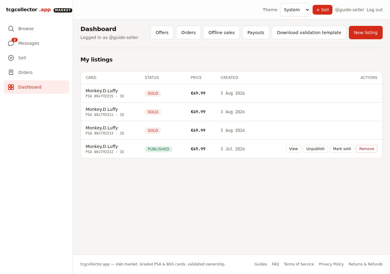Select Sell in the sidebar menu
The image size is (390, 274).
click(x=36, y=58)
